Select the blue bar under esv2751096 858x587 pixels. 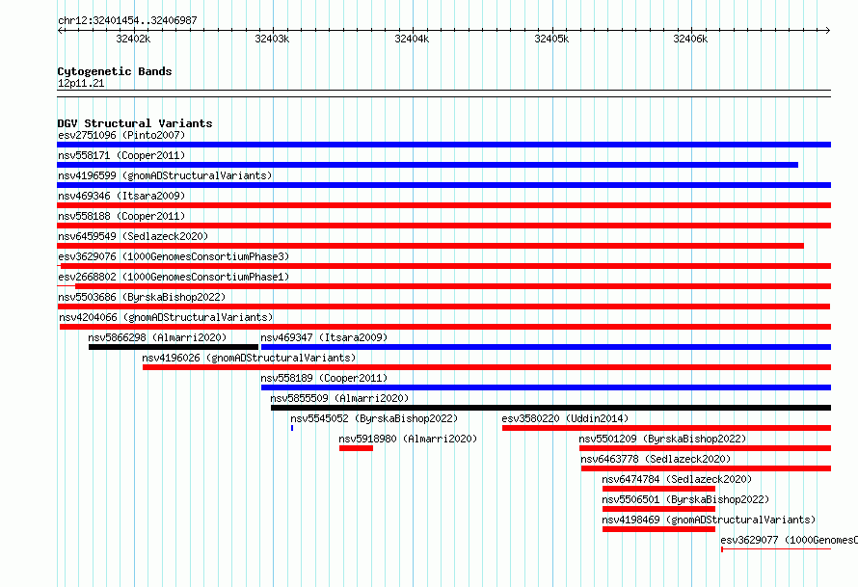443,145
